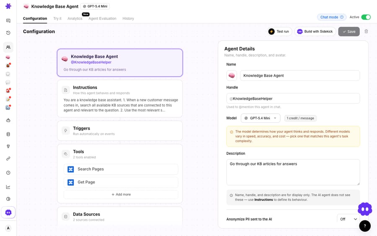Open the Instructions card
Image resolution: width=377 pixels, height=236 pixels.
point(120,99)
